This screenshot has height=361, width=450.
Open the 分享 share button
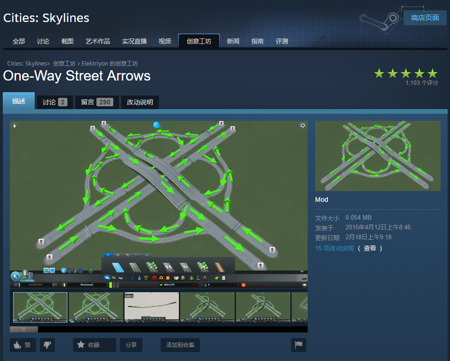[131, 345]
